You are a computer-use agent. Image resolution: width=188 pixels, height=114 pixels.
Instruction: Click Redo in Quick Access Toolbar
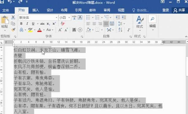pyautogui.click(x=20, y=2)
